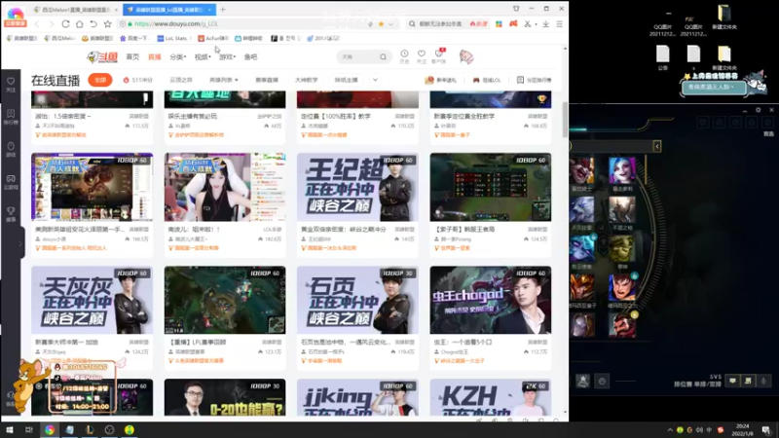
Task: Go back using the browser back arrow
Action: [37, 23]
